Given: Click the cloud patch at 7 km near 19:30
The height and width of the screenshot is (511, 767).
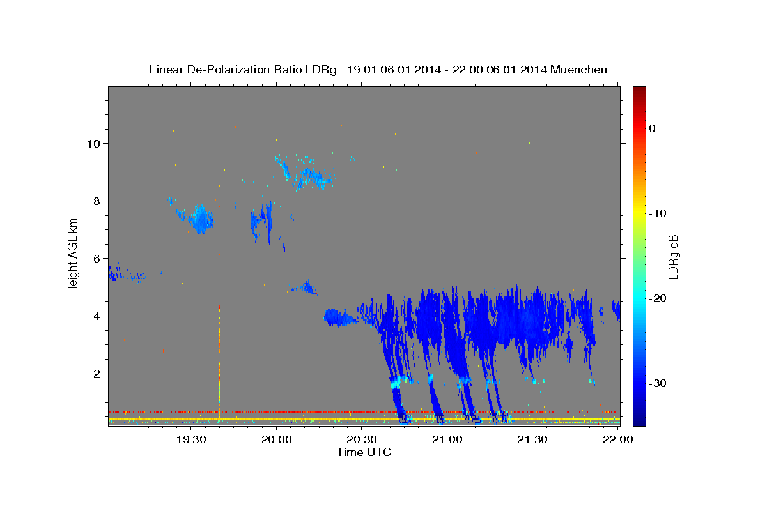Looking at the screenshot, I should coord(200,220).
